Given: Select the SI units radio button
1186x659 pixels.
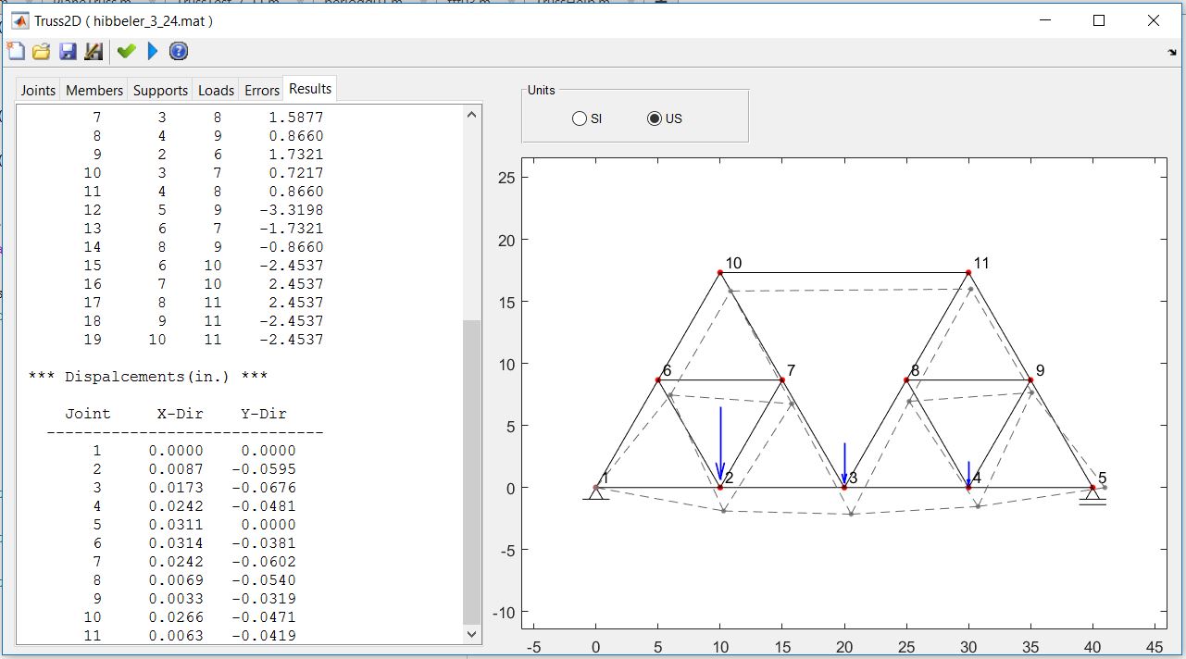Looking at the screenshot, I should (581, 118).
